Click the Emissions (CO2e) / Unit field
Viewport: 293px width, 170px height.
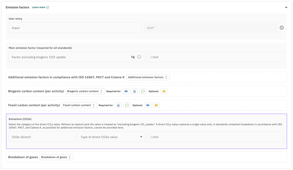click(x=216, y=137)
